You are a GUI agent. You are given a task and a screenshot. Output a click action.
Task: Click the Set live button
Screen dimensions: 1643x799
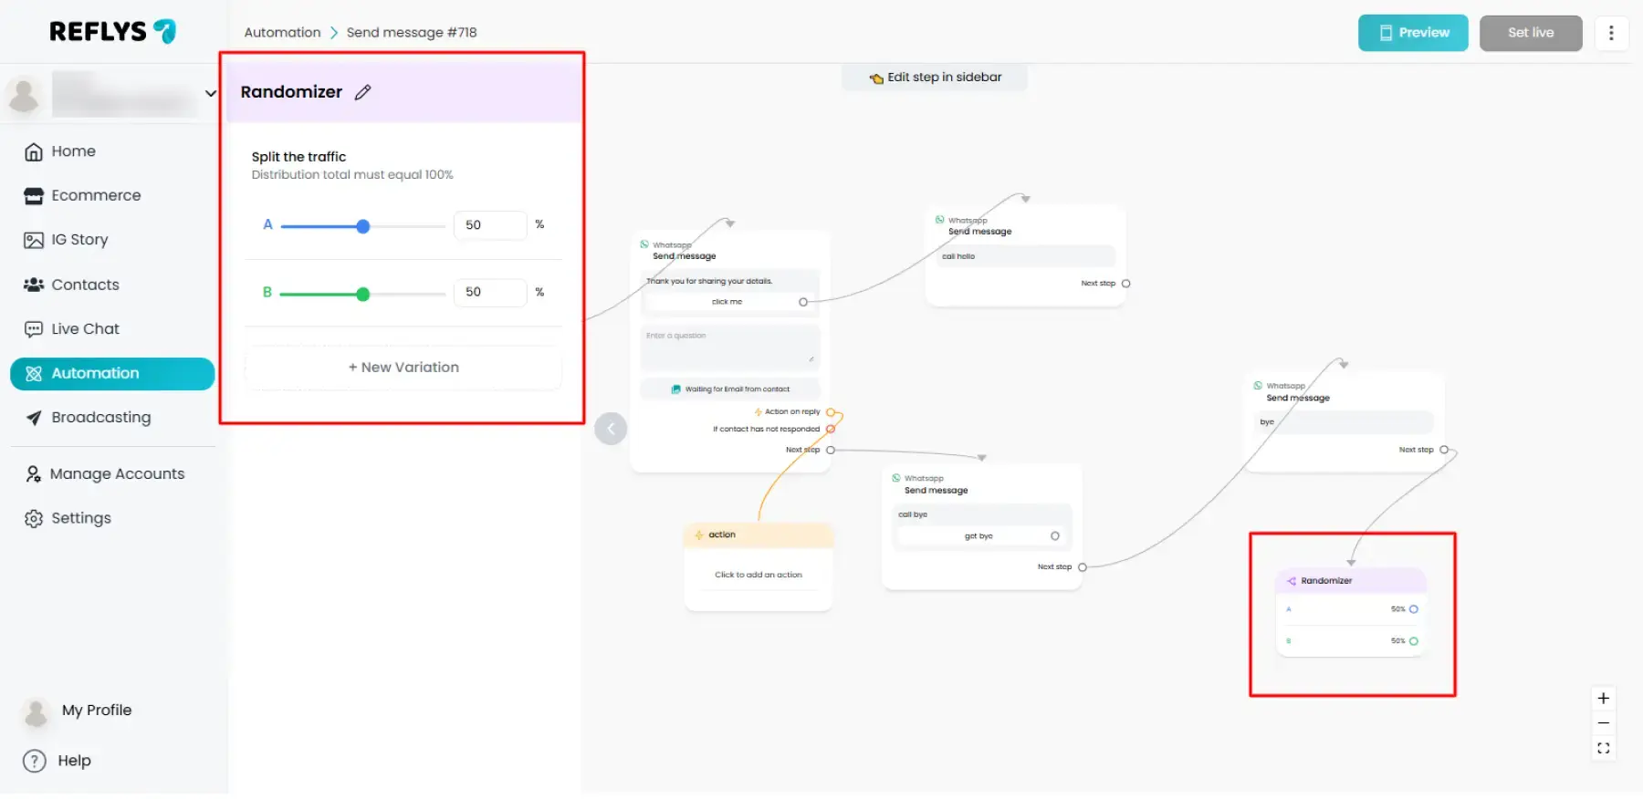(1530, 33)
